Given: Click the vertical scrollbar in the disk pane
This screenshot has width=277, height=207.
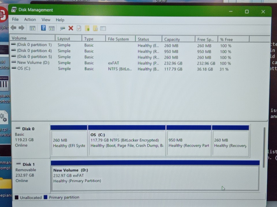Looking at the screenshot, I should pos(264,148).
